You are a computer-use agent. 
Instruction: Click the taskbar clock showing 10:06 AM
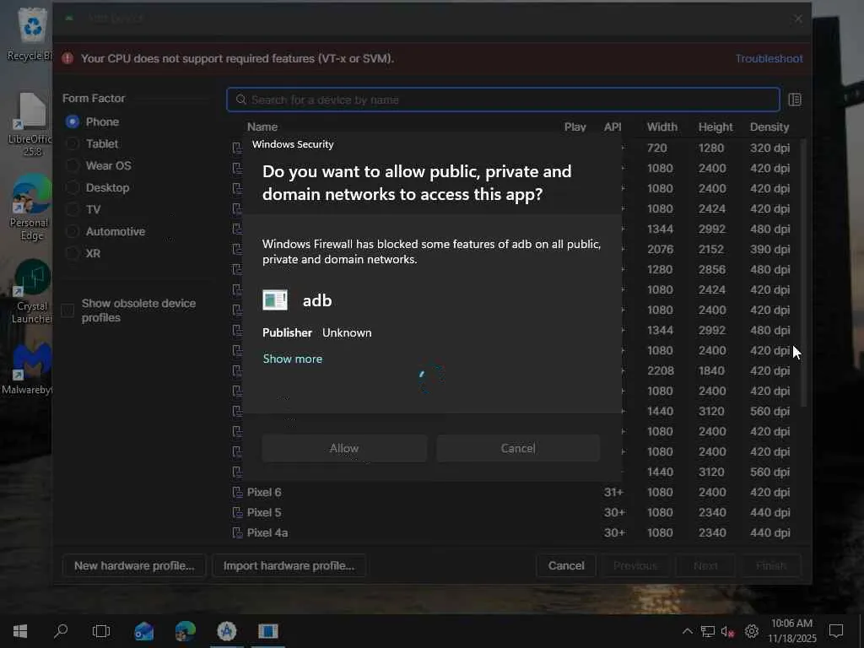[791, 631]
